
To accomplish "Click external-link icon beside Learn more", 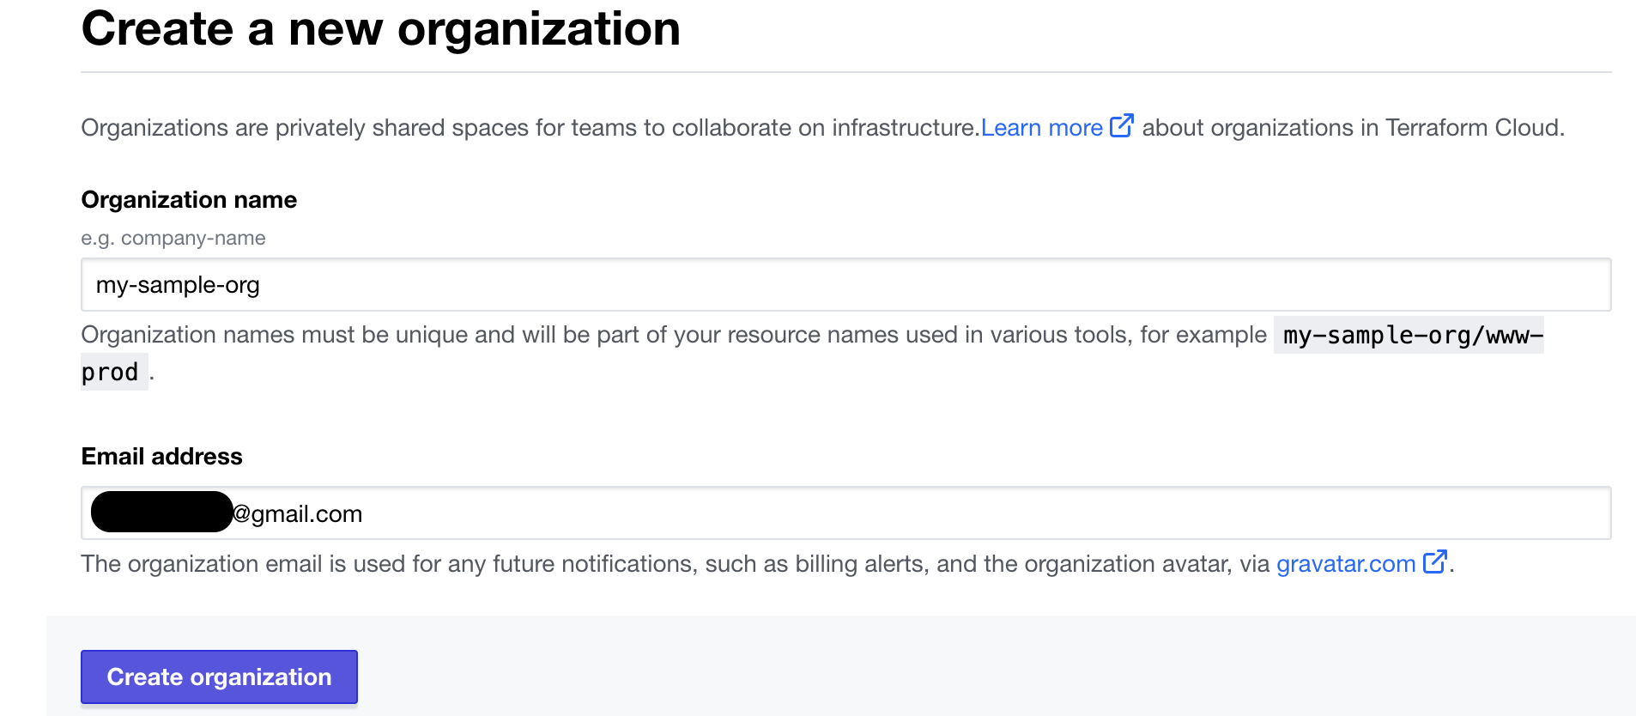I will pos(1121,126).
